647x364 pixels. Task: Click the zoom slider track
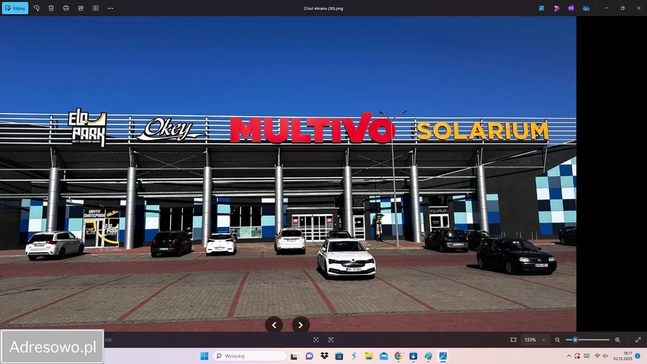[594, 340]
